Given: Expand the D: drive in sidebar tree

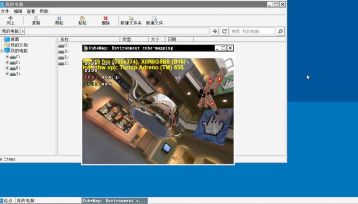Looking at the screenshot, I should (7, 62).
